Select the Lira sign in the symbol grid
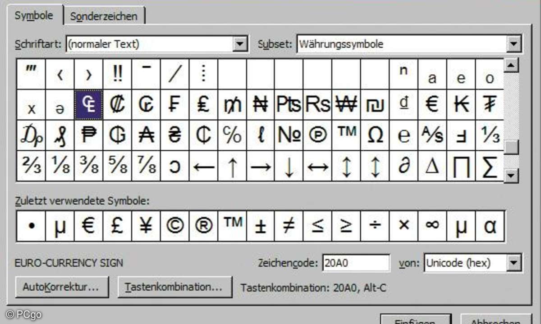This screenshot has width=541, height=324. click(204, 105)
